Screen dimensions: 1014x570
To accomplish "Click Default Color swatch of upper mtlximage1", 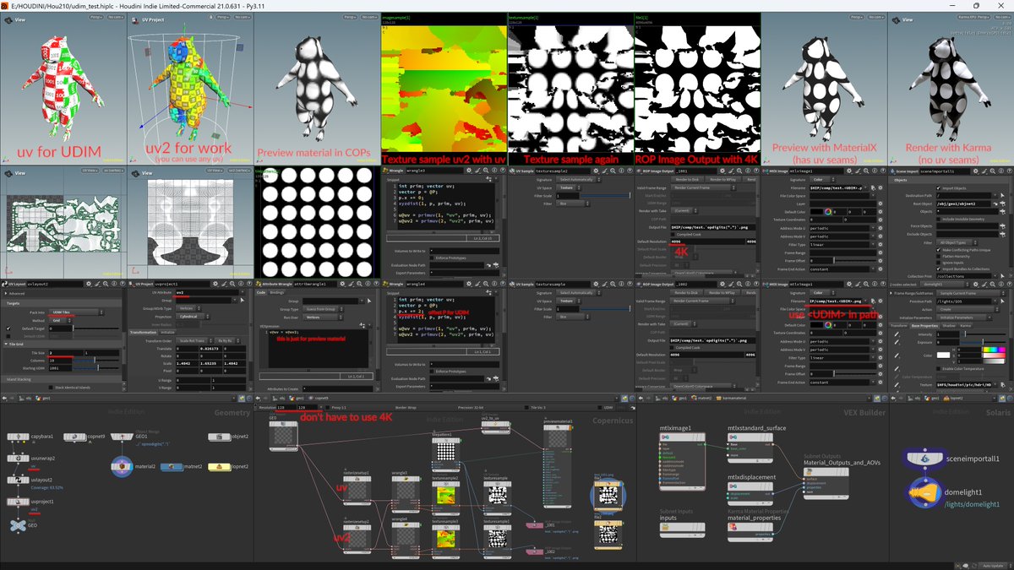I will (817, 211).
